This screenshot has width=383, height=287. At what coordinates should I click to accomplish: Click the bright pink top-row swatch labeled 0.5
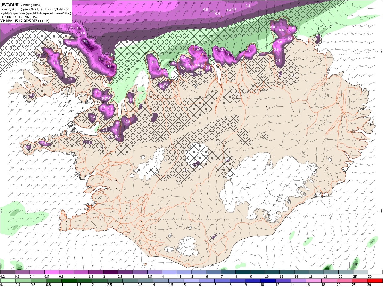click(52, 272)
